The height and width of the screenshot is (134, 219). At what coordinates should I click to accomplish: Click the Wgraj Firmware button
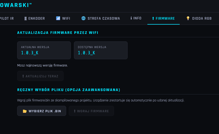[91, 111]
